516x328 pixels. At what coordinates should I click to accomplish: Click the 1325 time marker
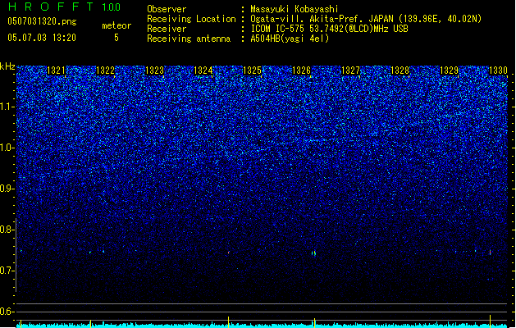(252, 70)
